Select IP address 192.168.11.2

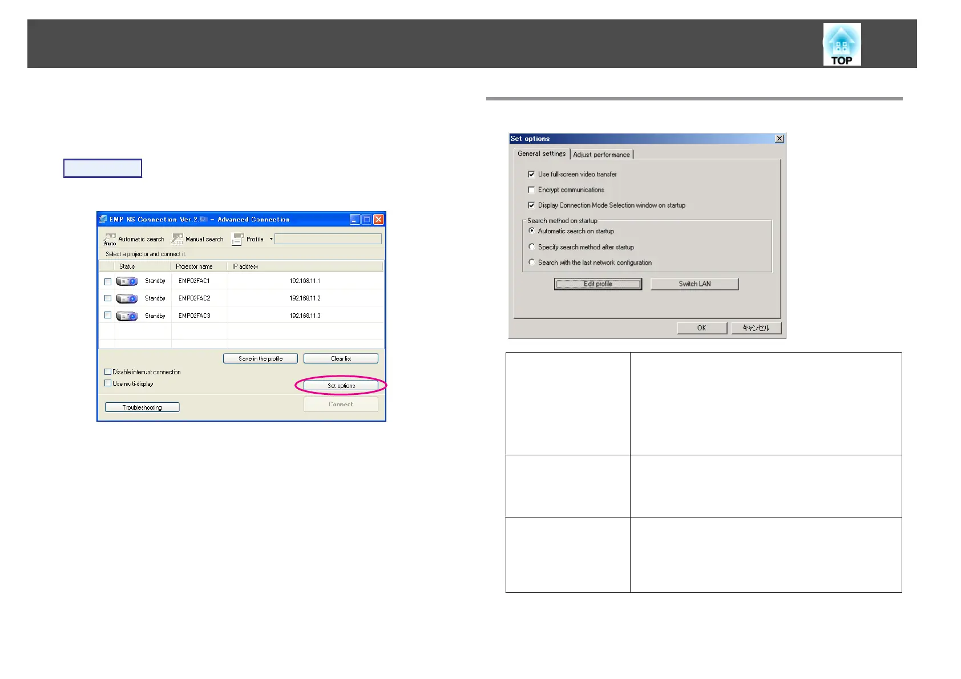(x=305, y=298)
